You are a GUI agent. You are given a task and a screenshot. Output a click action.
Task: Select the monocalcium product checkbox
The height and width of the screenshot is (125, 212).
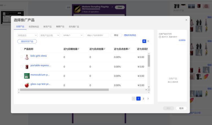coord(21,76)
